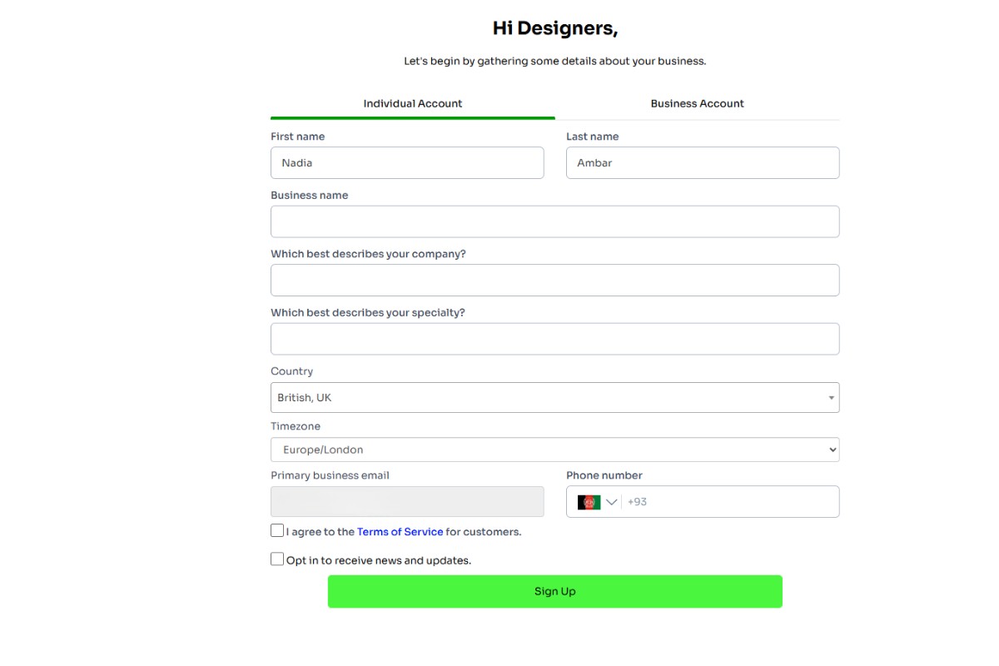Open the Country dropdown showing British, UK
The height and width of the screenshot is (666, 999).
pos(549,398)
